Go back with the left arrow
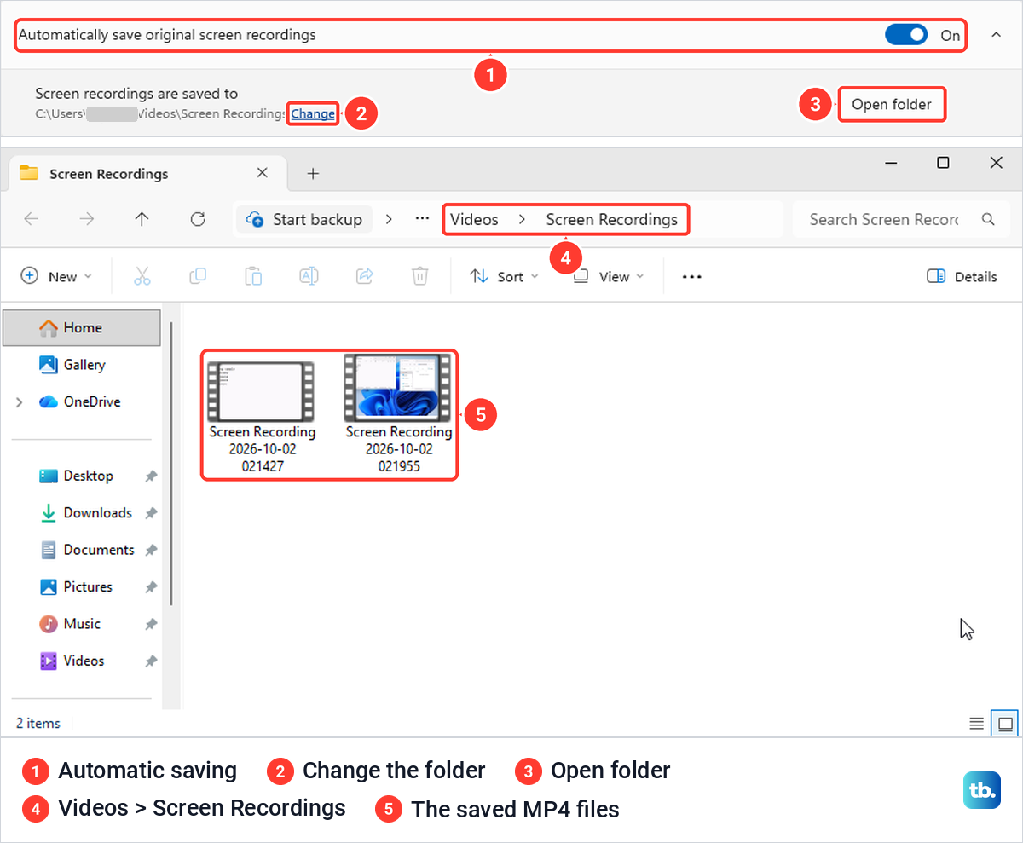Screen dimensions: 1023x843 (x=32, y=219)
